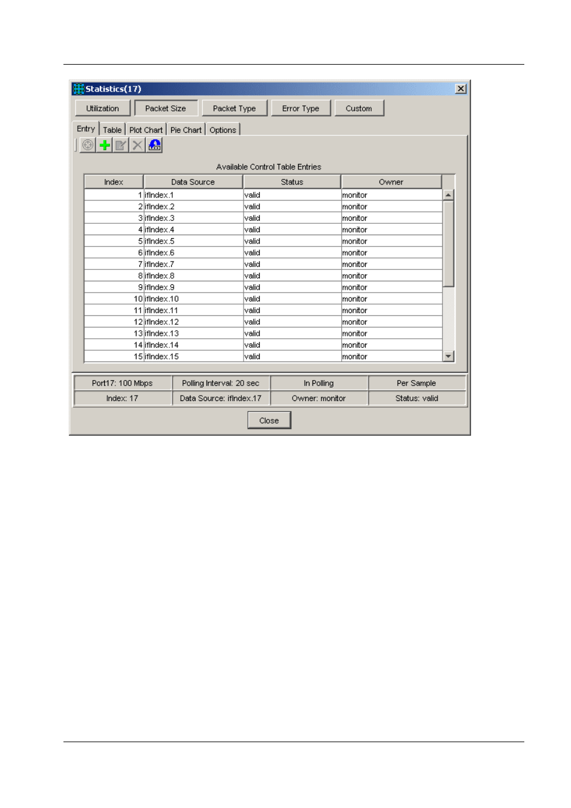Click Available Control Table Entries label
Image resolution: width=571 pixels, height=808 pixels.
click(269, 167)
